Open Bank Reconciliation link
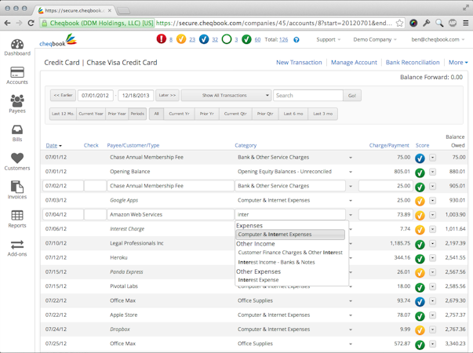This screenshot has height=353, width=473. click(413, 63)
